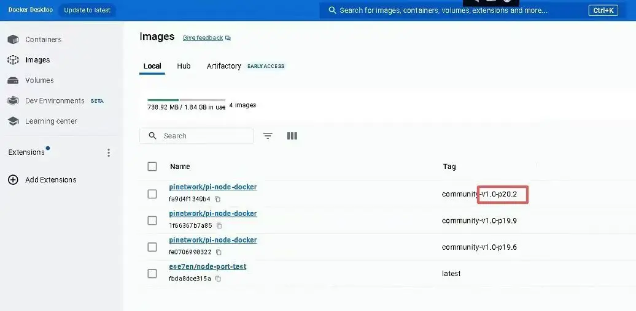Open the Containers menu item
Screen dimensions: 636x311
(x=44, y=40)
